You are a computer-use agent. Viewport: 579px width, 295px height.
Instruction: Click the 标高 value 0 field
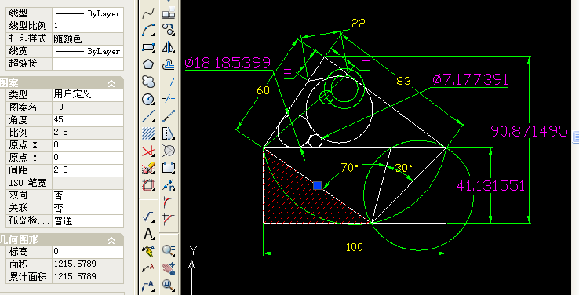88,252
